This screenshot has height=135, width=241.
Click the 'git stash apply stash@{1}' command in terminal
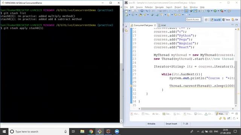click(23, 28)
